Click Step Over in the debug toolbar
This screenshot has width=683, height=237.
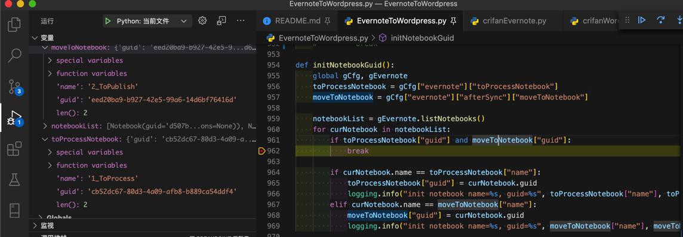(661, 20)
